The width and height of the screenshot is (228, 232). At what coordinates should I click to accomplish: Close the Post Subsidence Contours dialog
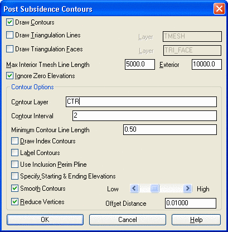click(219, 9)
